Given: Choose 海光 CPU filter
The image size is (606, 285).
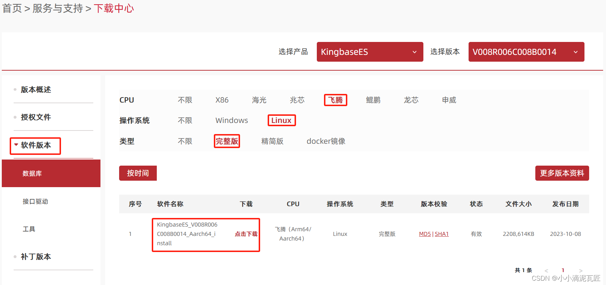Looking at the screenshot, I should point(259,100).
